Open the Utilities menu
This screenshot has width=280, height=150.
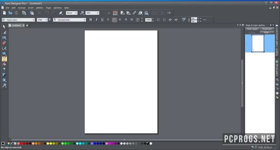pyautogui.click(x=40, y=8)
